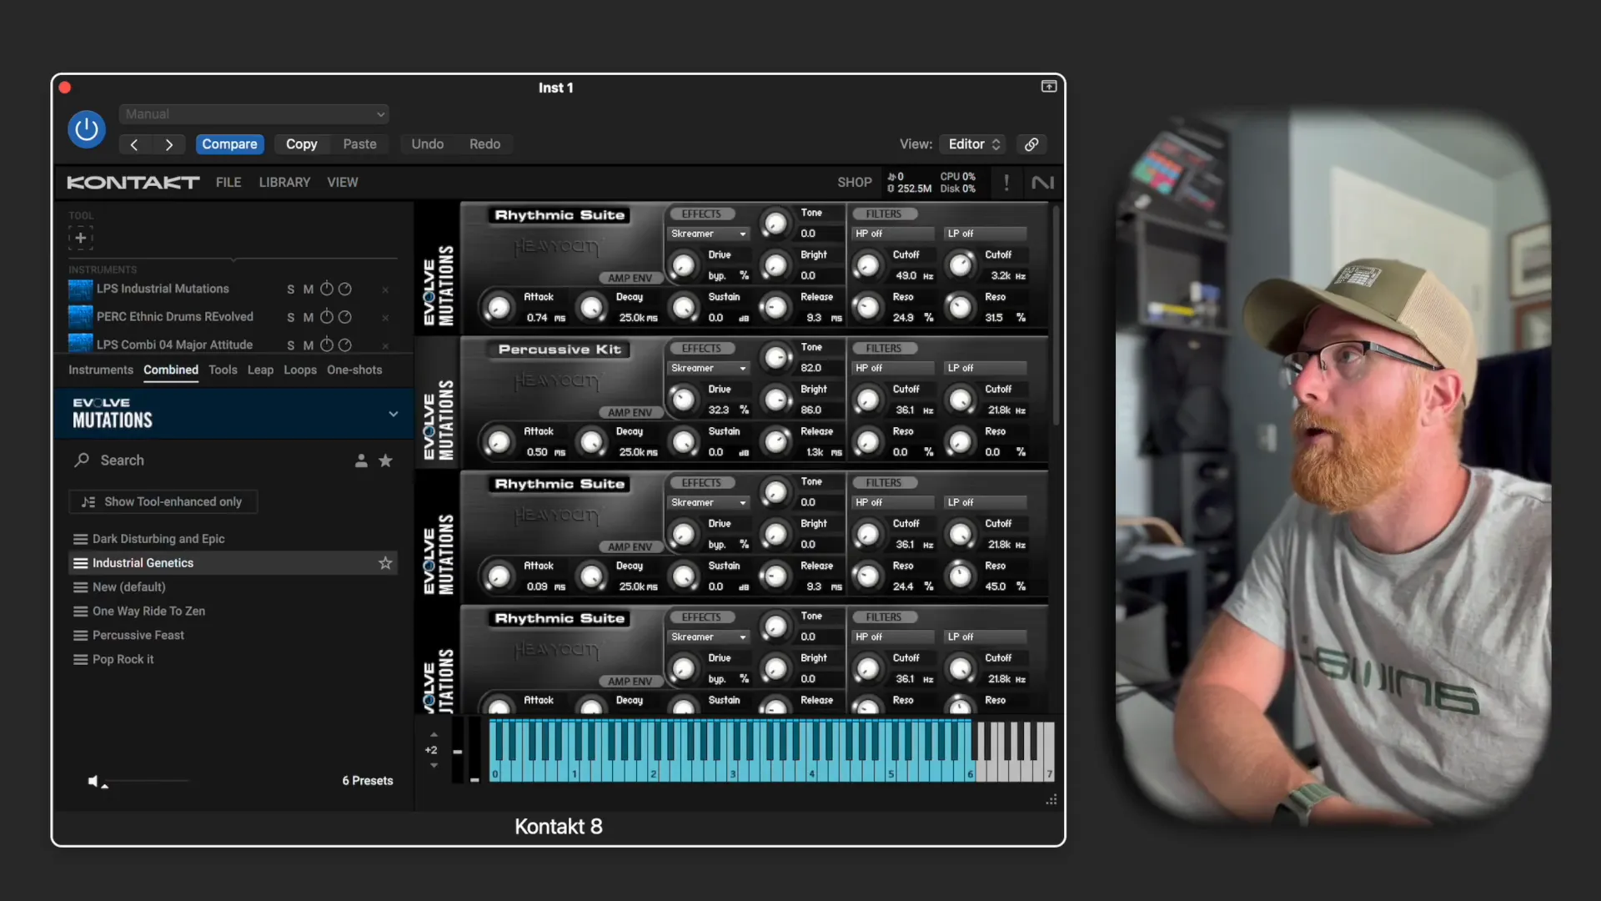Click the PERC Ethnic Drums REvolved thumbnail

[80, 317]
